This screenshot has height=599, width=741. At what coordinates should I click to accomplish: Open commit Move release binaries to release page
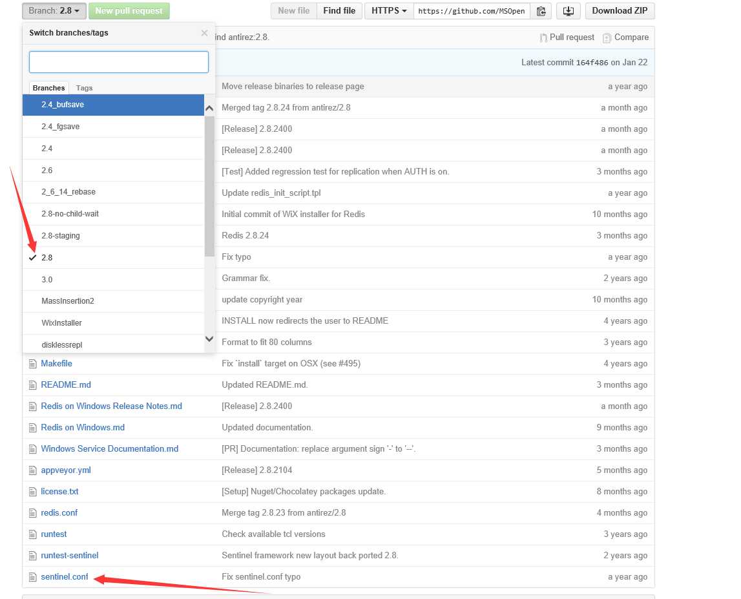[x=293, y=87]
